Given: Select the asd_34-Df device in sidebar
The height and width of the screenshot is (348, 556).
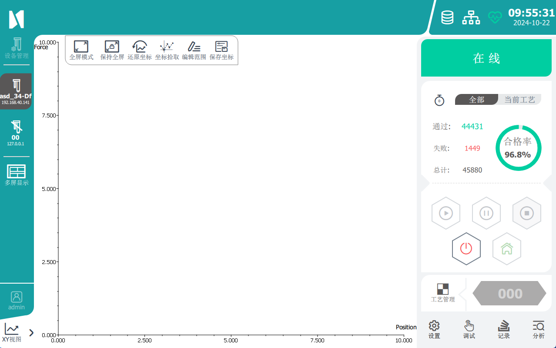Looking at the screenshot, I should [16, 91].
